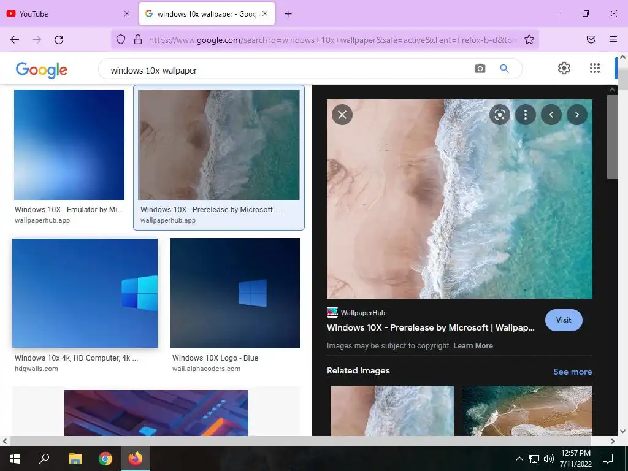
Task: Open the network icon in the tray
Action: [534, 459]
